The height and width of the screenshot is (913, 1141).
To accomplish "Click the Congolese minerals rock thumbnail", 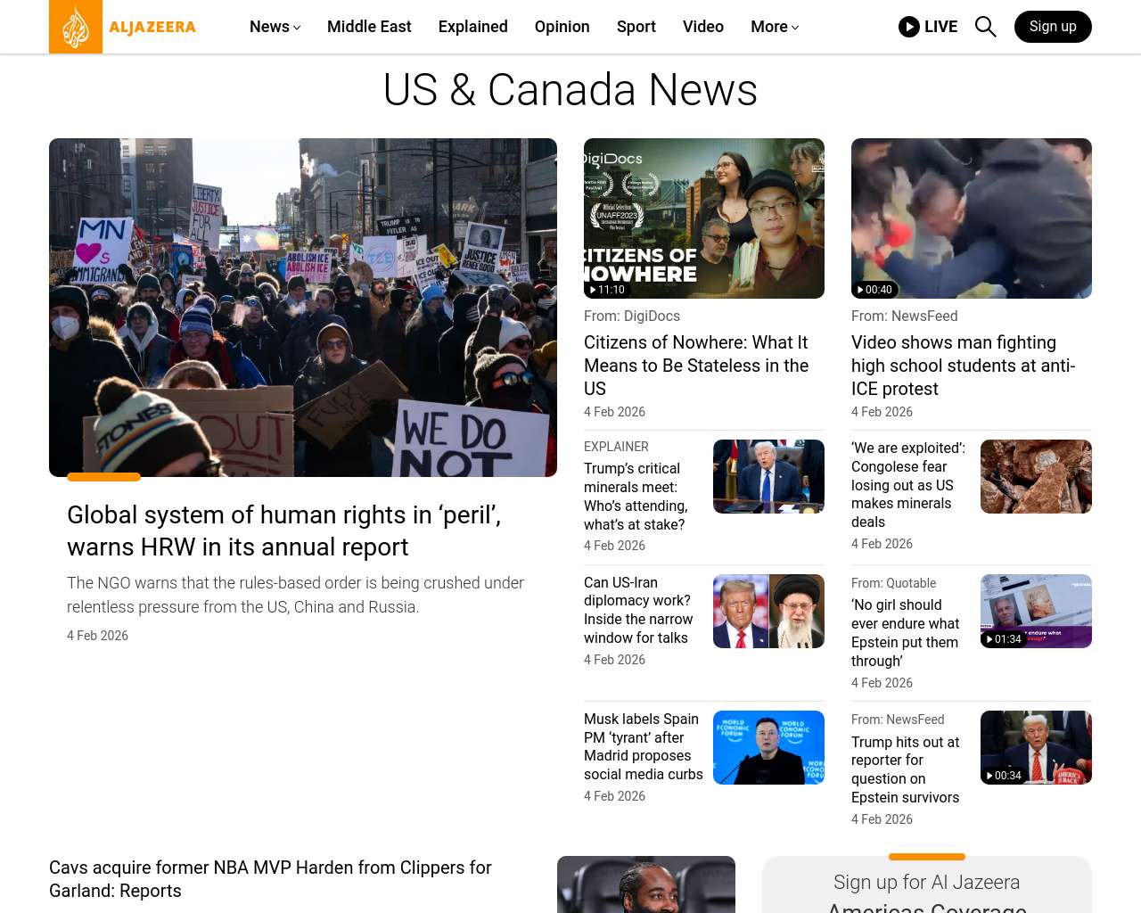I will pos(1036,476).
